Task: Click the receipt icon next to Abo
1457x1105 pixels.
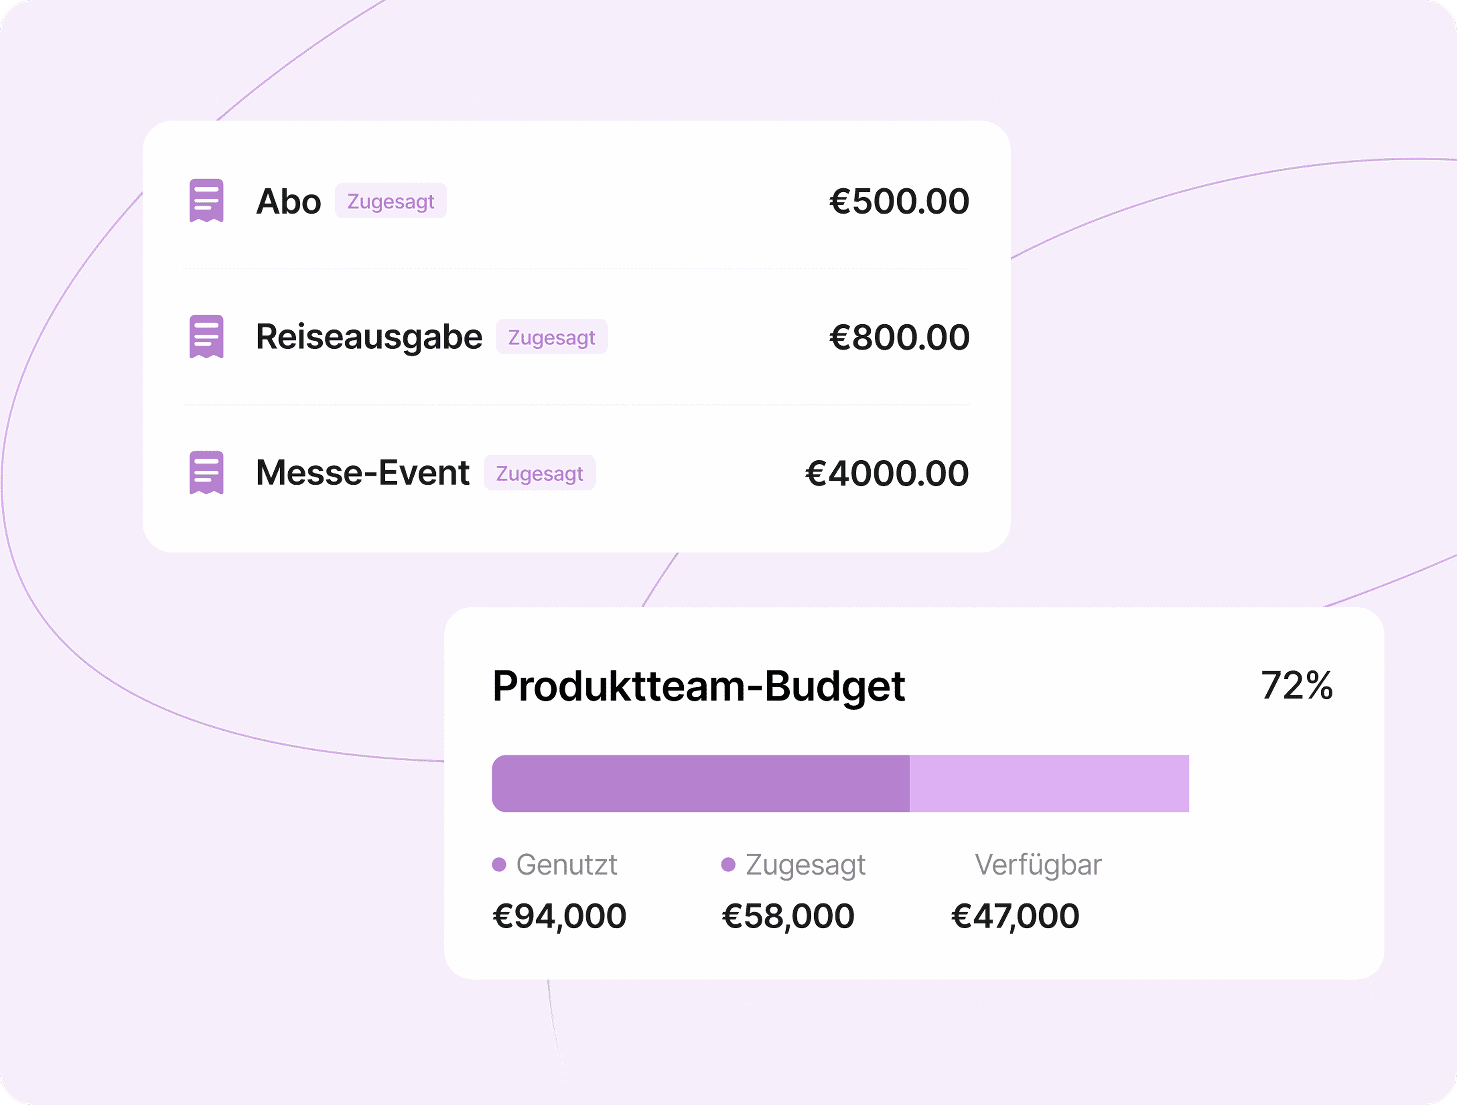Action: pyautogui.click(x=206, y=200)
